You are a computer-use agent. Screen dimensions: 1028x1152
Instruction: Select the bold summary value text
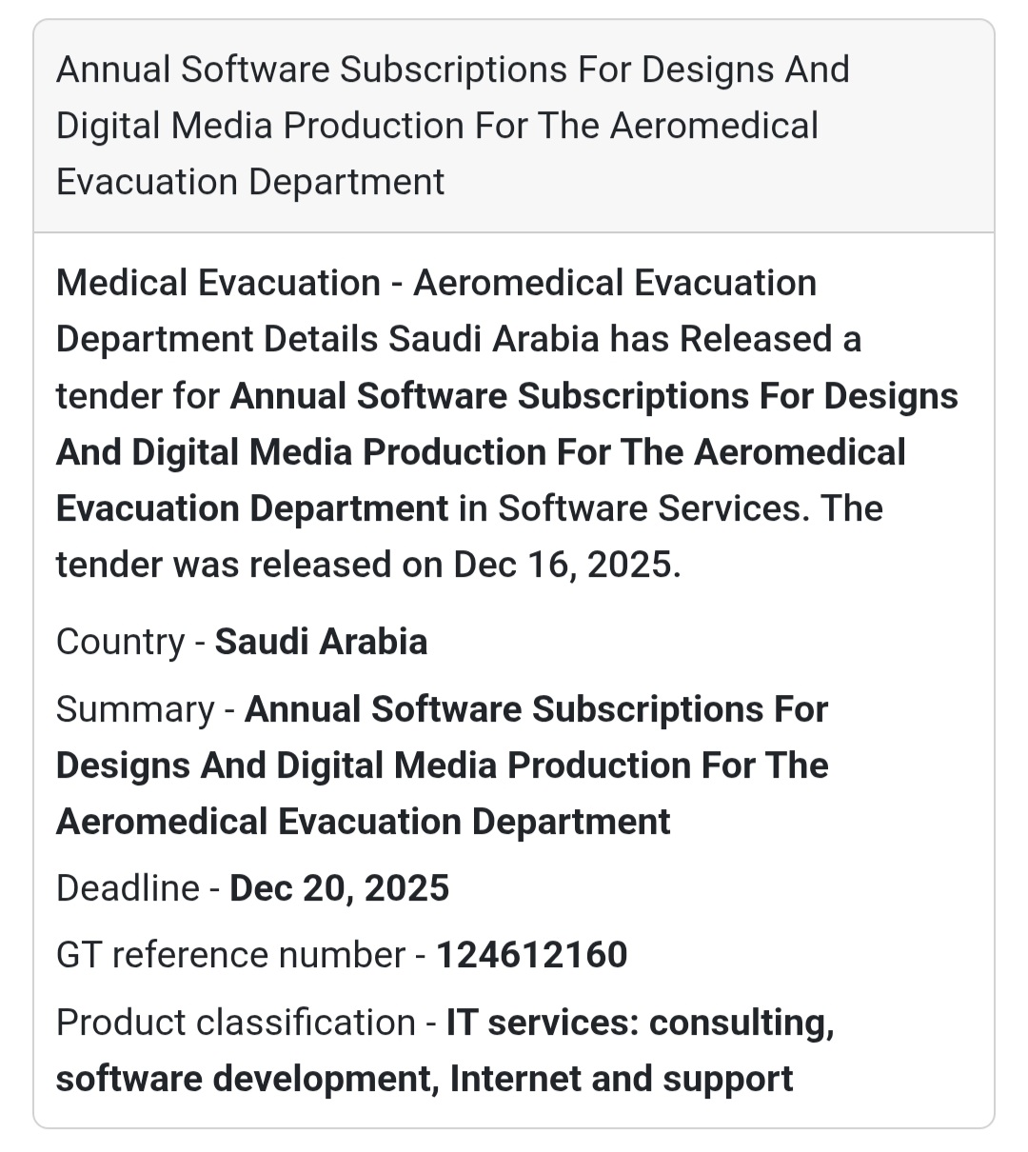pos(442,765)
